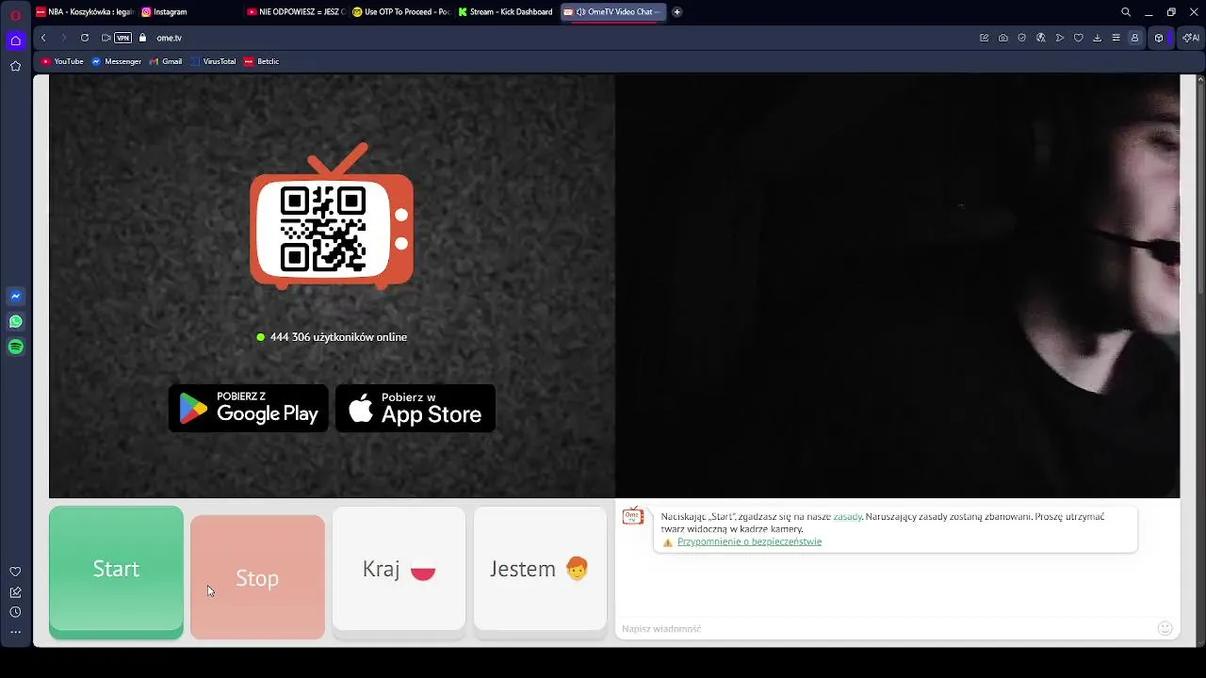Click the OmeTV QR code TV logo
1206x678 pixels.
click(332, 216)
